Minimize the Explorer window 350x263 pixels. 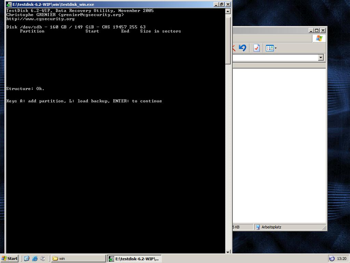coord(311,30)
